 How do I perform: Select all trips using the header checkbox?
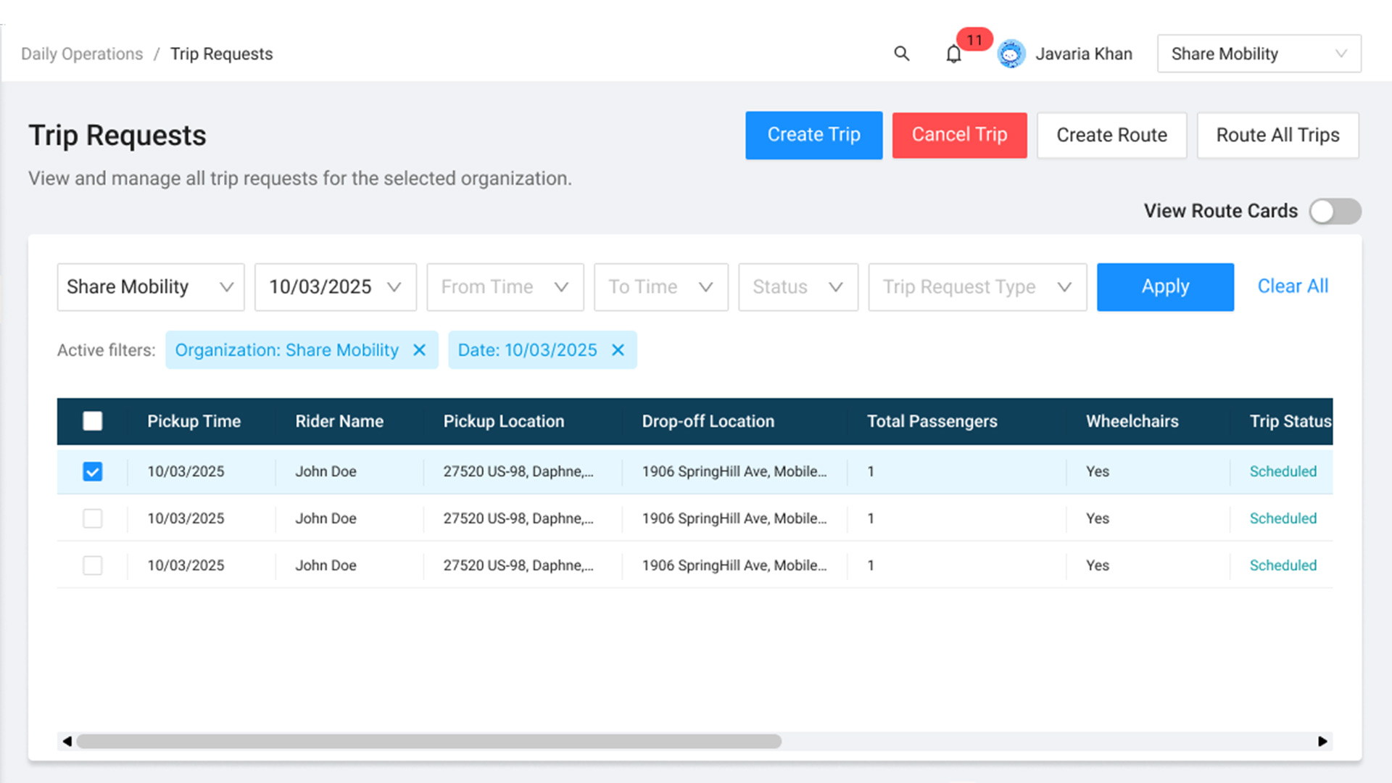point(92,420)
